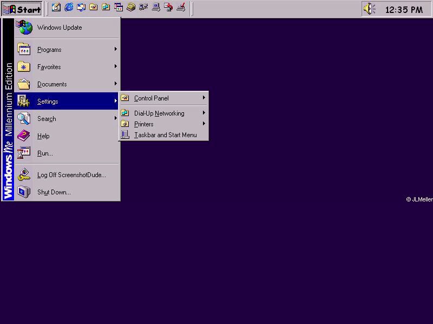Image resolution: width=433 pixels, height=324 pixels.
Task: Click the Windows Update globe icon
Action: (x=24, y=28)
